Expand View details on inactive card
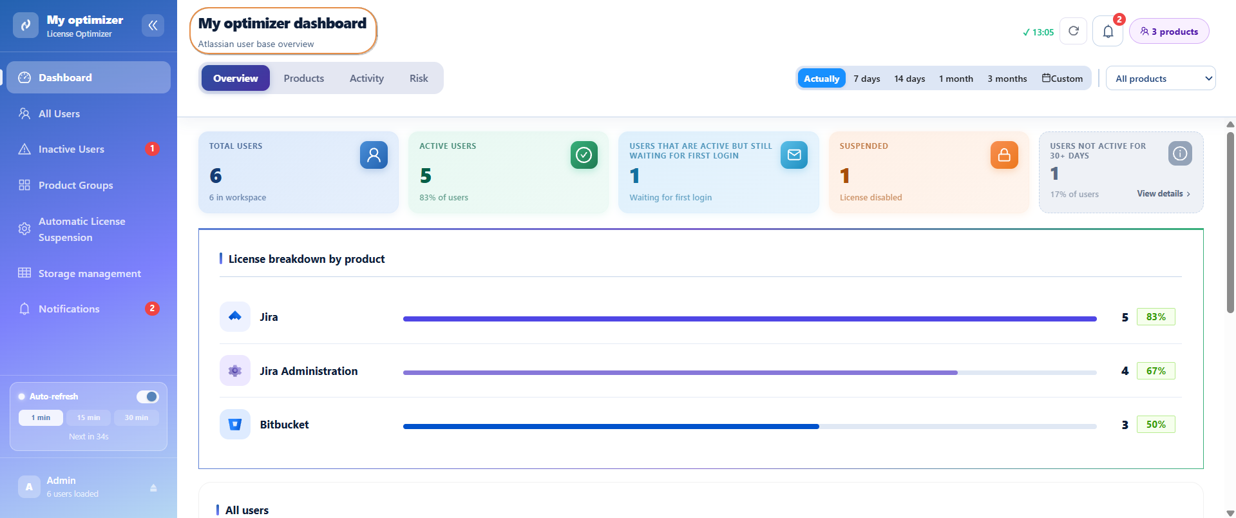This screenshot has width=1236, height=518. click(1163, 193)
